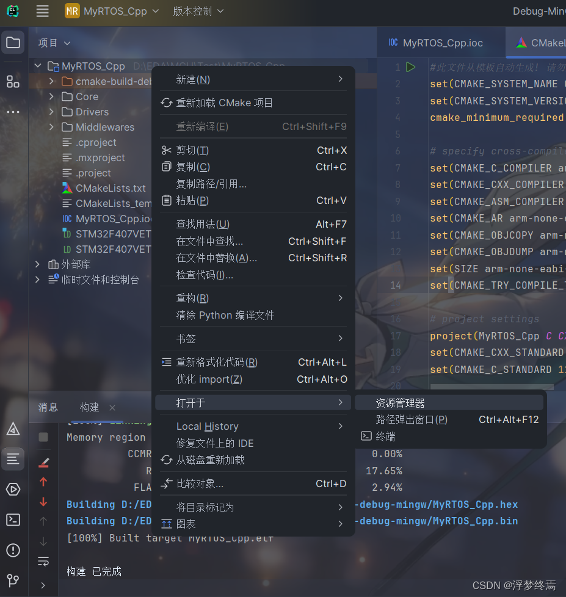The width and height of the screenshot is (566, 597).
Task: Click the red clear/edit icon in build panel
Action: coord(43,463)
